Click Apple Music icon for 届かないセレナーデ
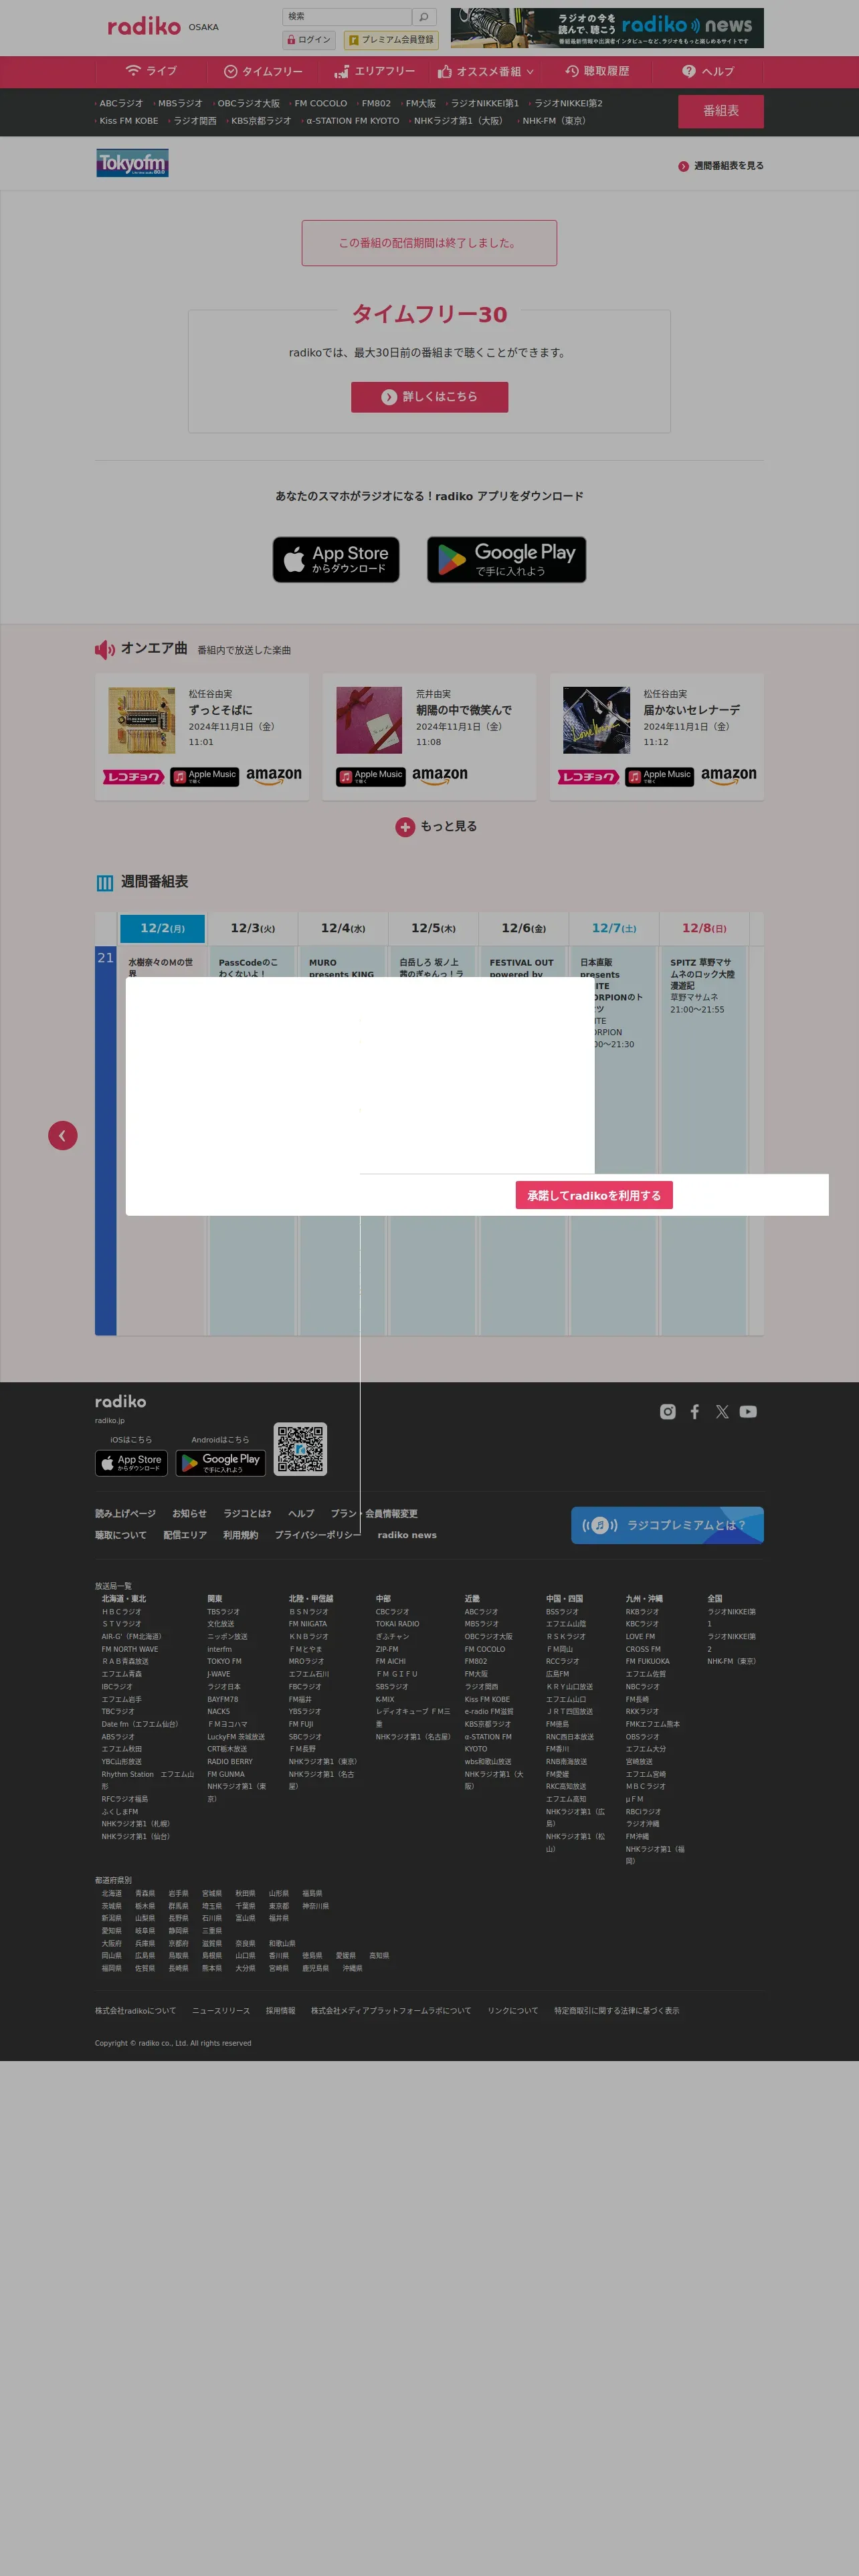 tap(660, 777)
